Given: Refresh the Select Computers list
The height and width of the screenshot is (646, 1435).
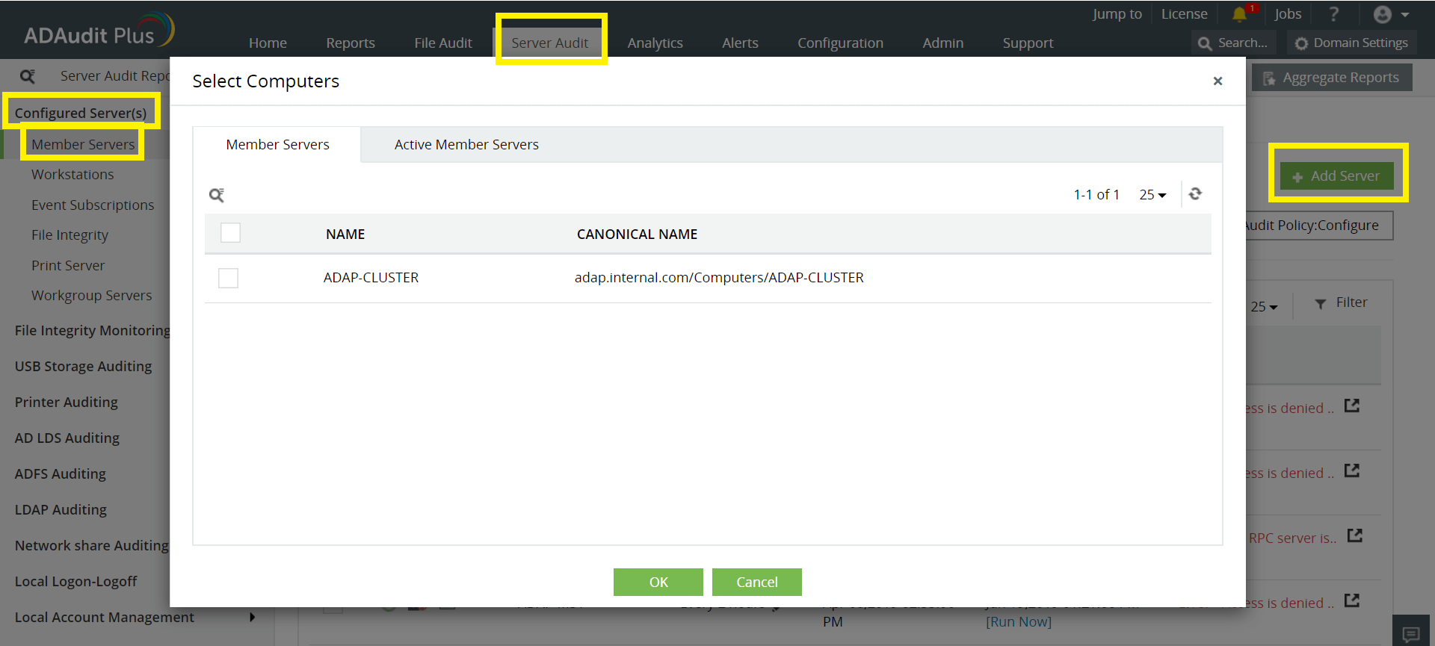Looking at the screenshot, I should [1195, 194].
